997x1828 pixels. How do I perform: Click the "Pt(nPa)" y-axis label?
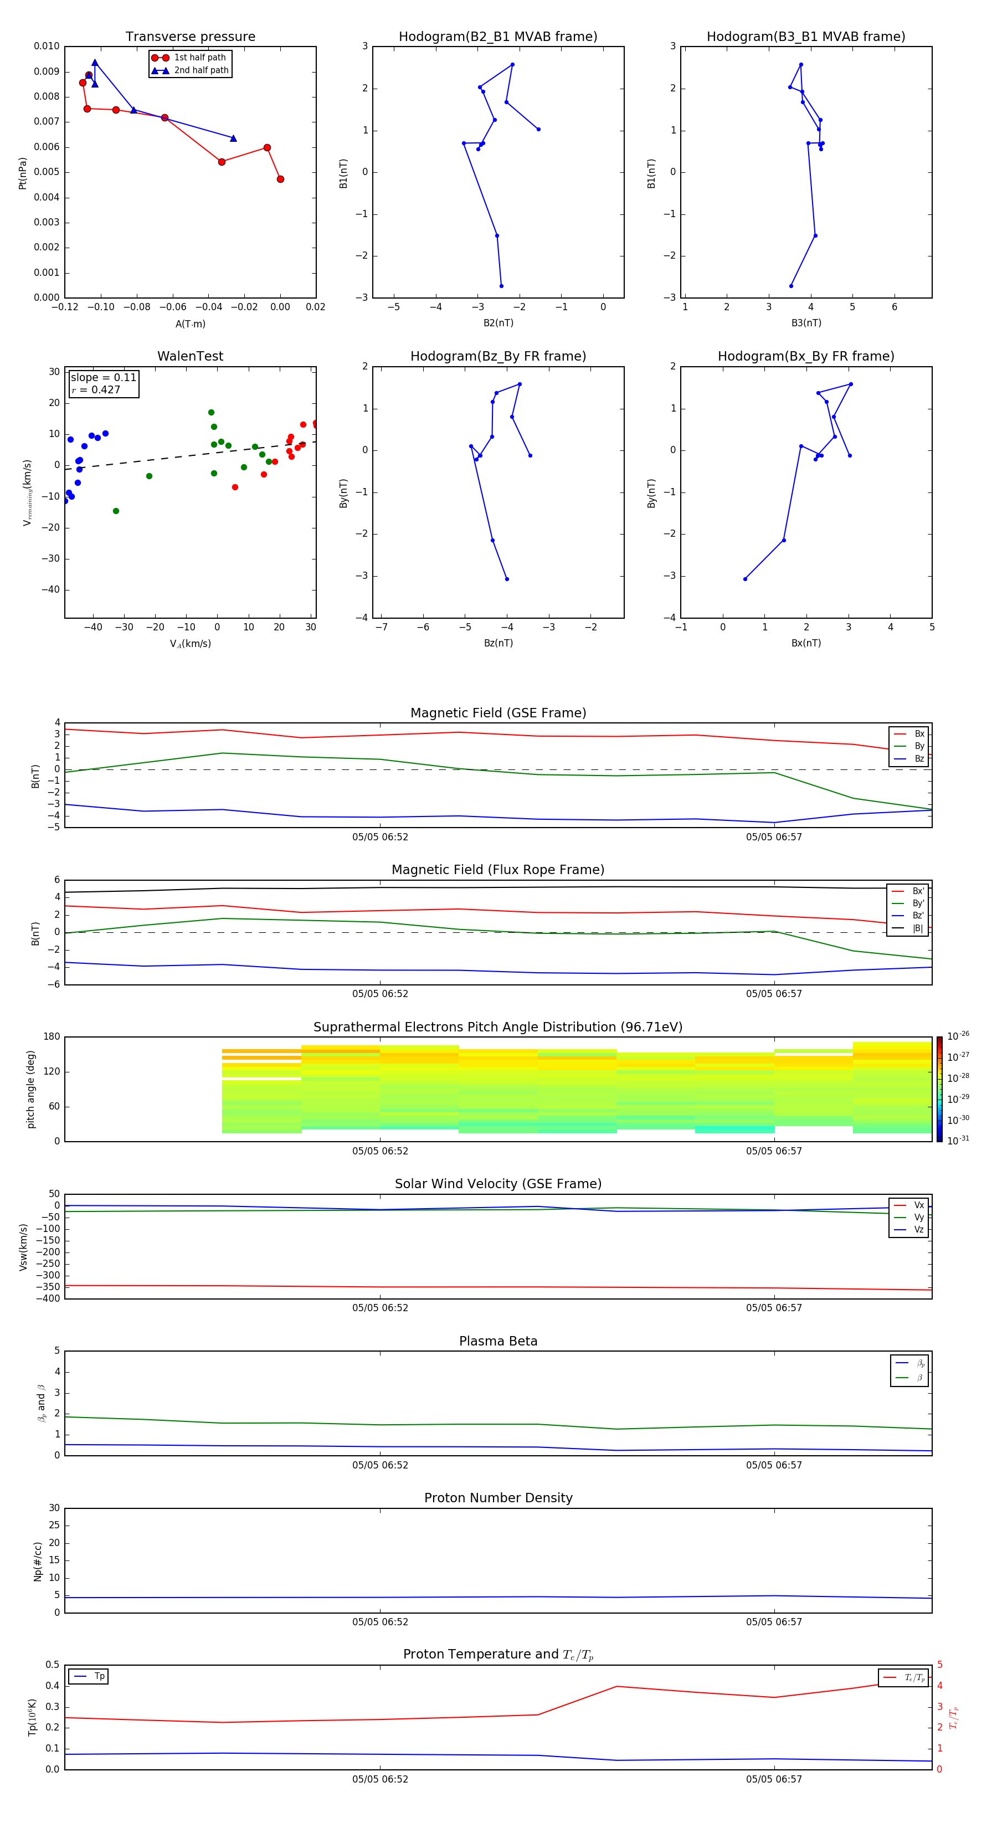coord(23,172)
